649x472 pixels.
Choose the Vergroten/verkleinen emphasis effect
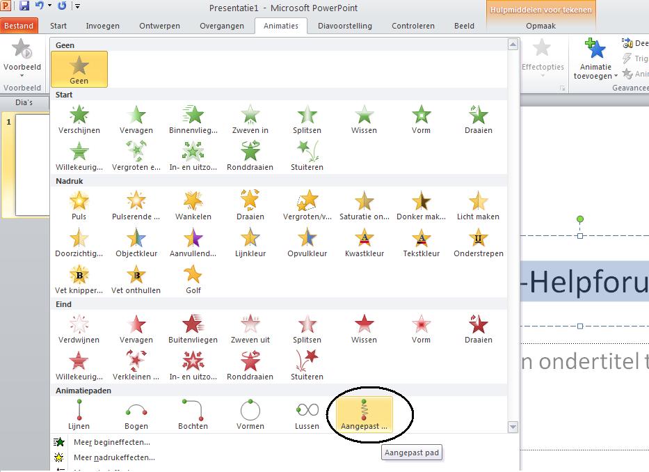[x=307, y=205]
